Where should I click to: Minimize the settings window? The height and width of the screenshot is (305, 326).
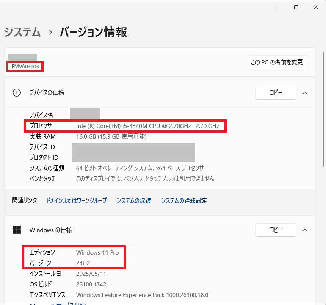click(x=277, y=7)
